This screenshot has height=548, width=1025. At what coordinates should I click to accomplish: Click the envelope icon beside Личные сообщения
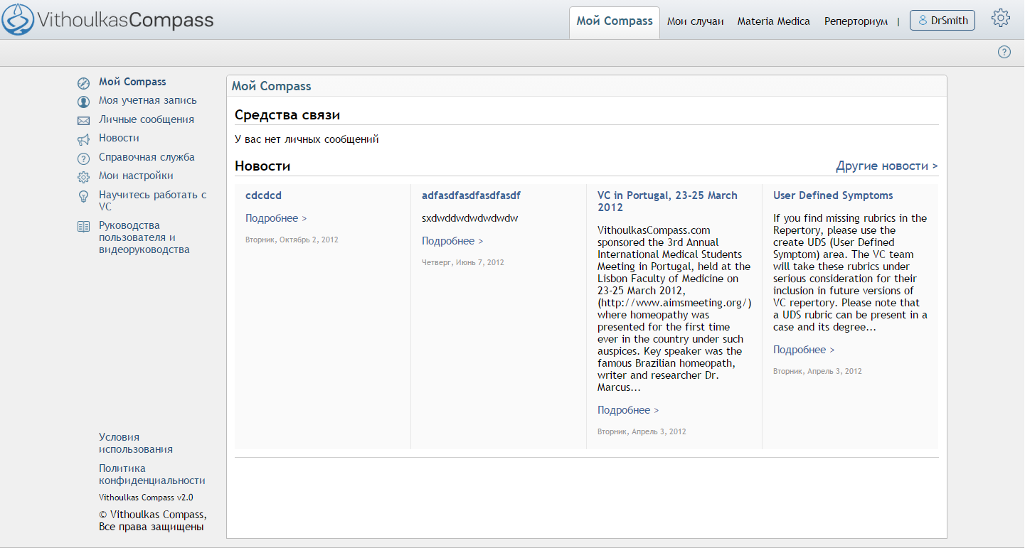pyautogui.click(x=83, y=121)
